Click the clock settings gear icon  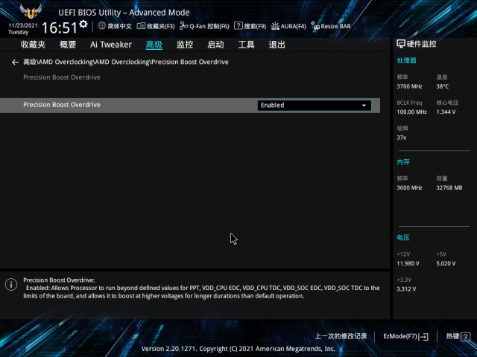click(x=83, y=25)
